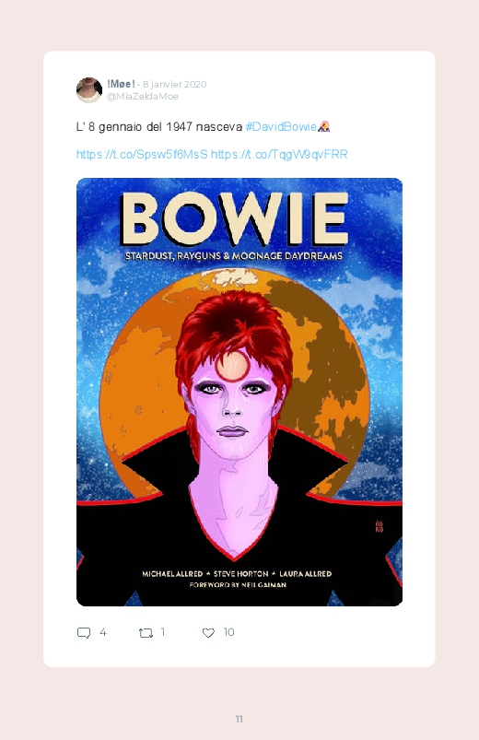
Task: Click the reply speech bubble icon
Action: point(84,633)
